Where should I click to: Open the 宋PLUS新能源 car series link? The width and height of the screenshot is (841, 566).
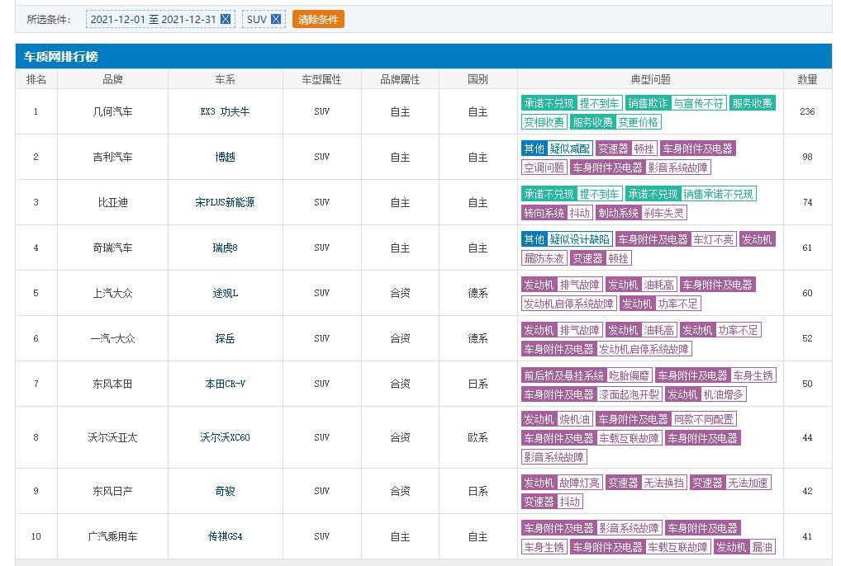[225, 202]
